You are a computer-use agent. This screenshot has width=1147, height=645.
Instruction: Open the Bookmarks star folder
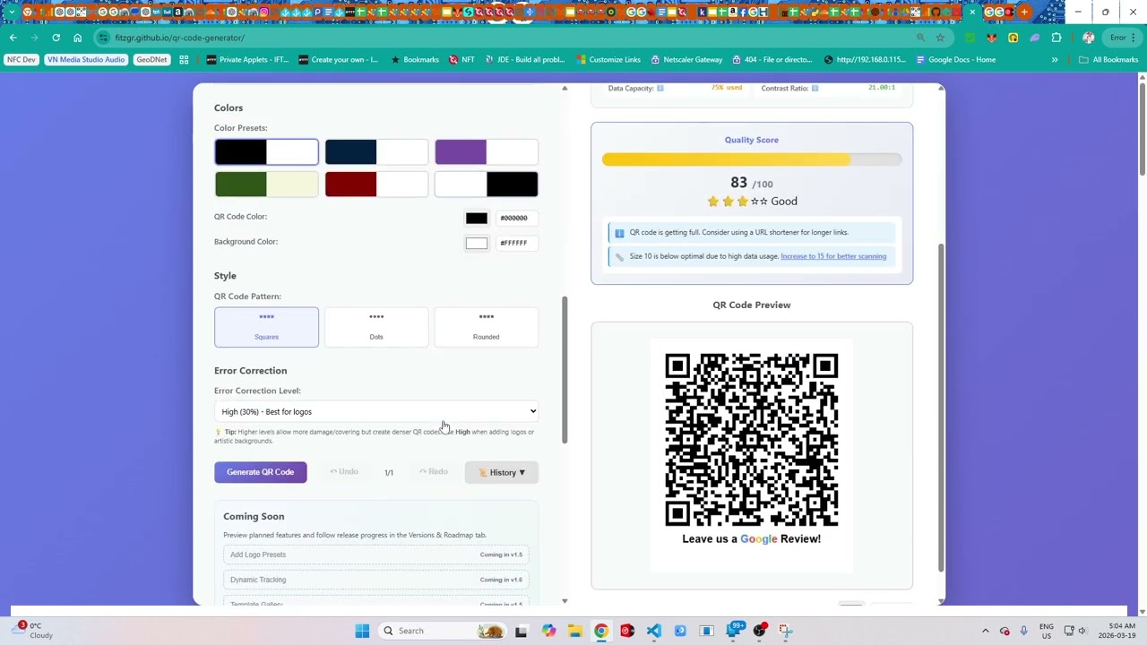[x=414, y=60]
